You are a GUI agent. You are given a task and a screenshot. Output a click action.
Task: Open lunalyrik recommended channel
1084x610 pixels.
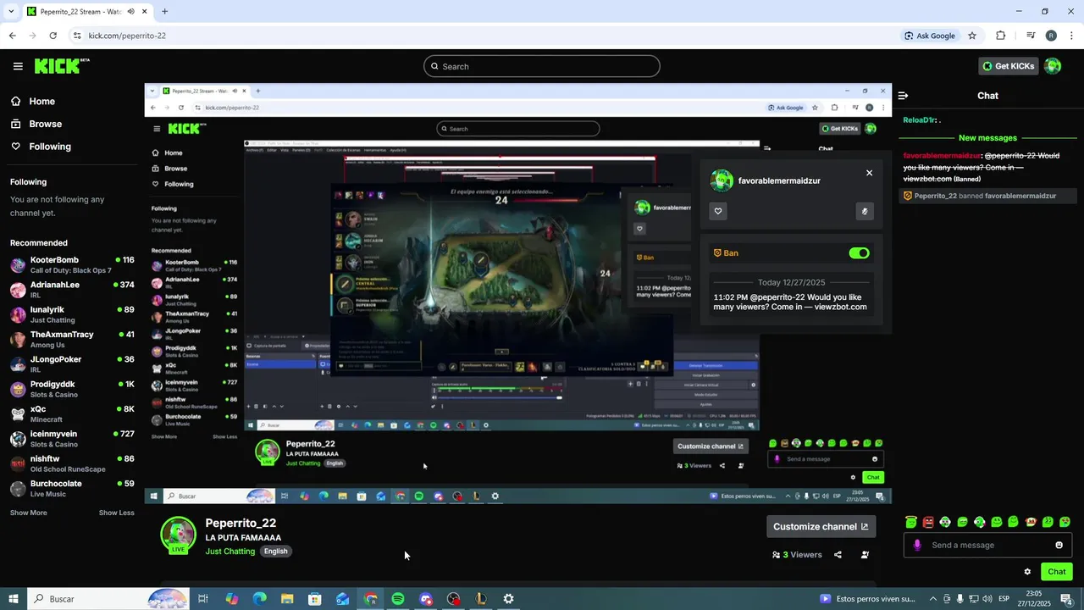pyautogui.click(x=71, y=314)
